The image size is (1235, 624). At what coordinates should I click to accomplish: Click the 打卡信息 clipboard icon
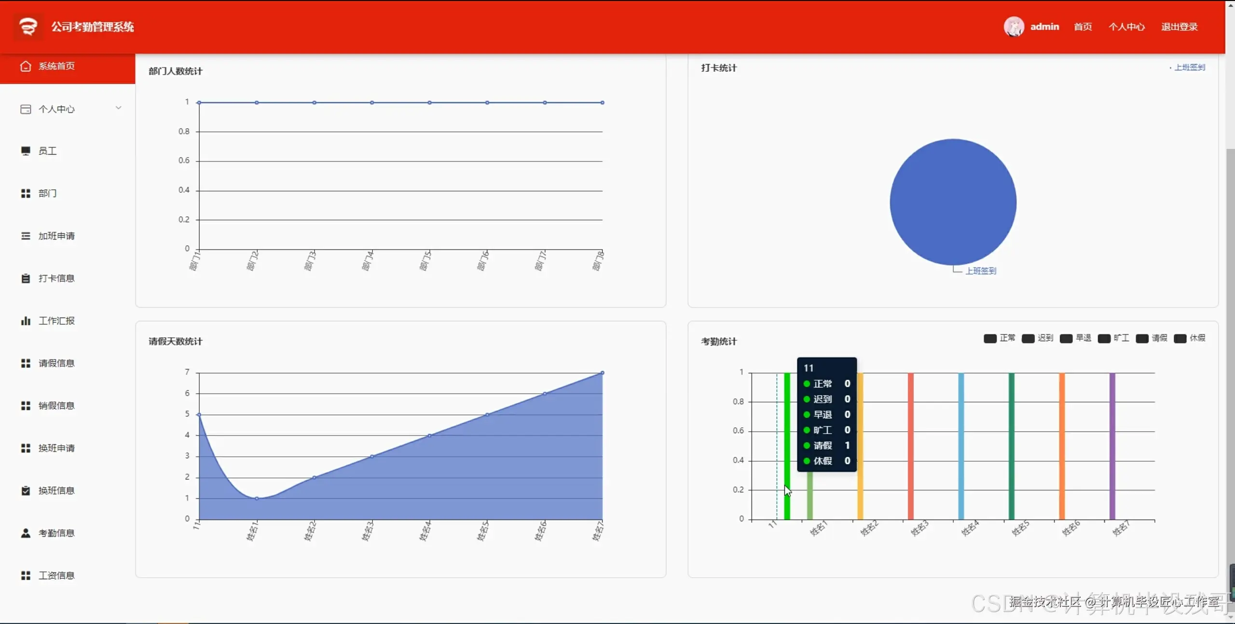click(x=26, y=278)
